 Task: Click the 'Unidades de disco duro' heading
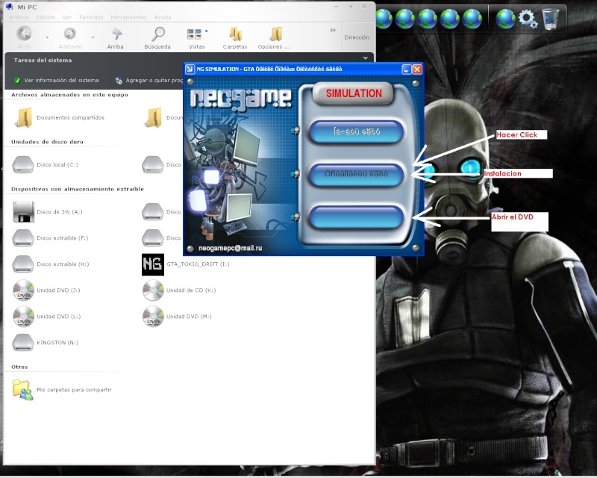[x=47, y=142]
